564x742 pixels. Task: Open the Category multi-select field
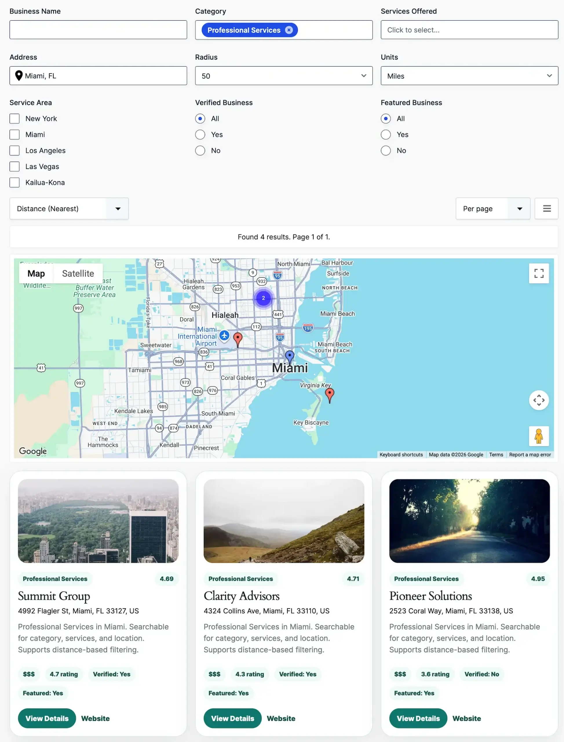[x=284, y=30]
